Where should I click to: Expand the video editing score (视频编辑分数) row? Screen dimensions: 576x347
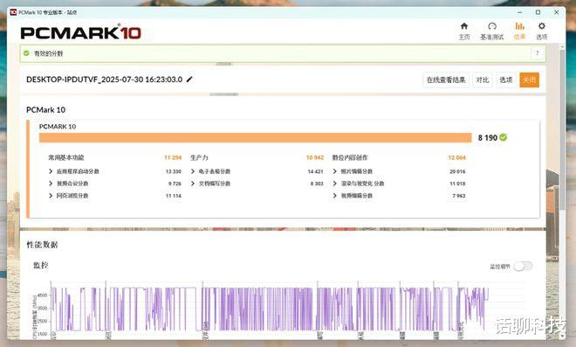(353, 196)
